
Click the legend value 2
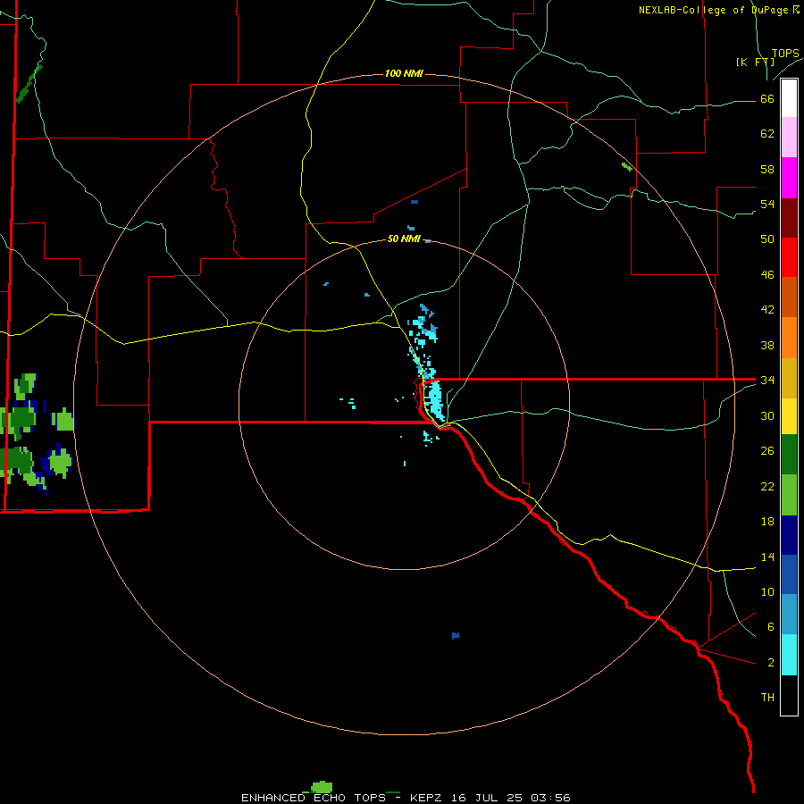pyautogui.click(x=771, y=663)
